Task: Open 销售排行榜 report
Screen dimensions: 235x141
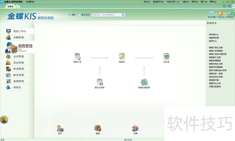Action: [x=214, y=80]
